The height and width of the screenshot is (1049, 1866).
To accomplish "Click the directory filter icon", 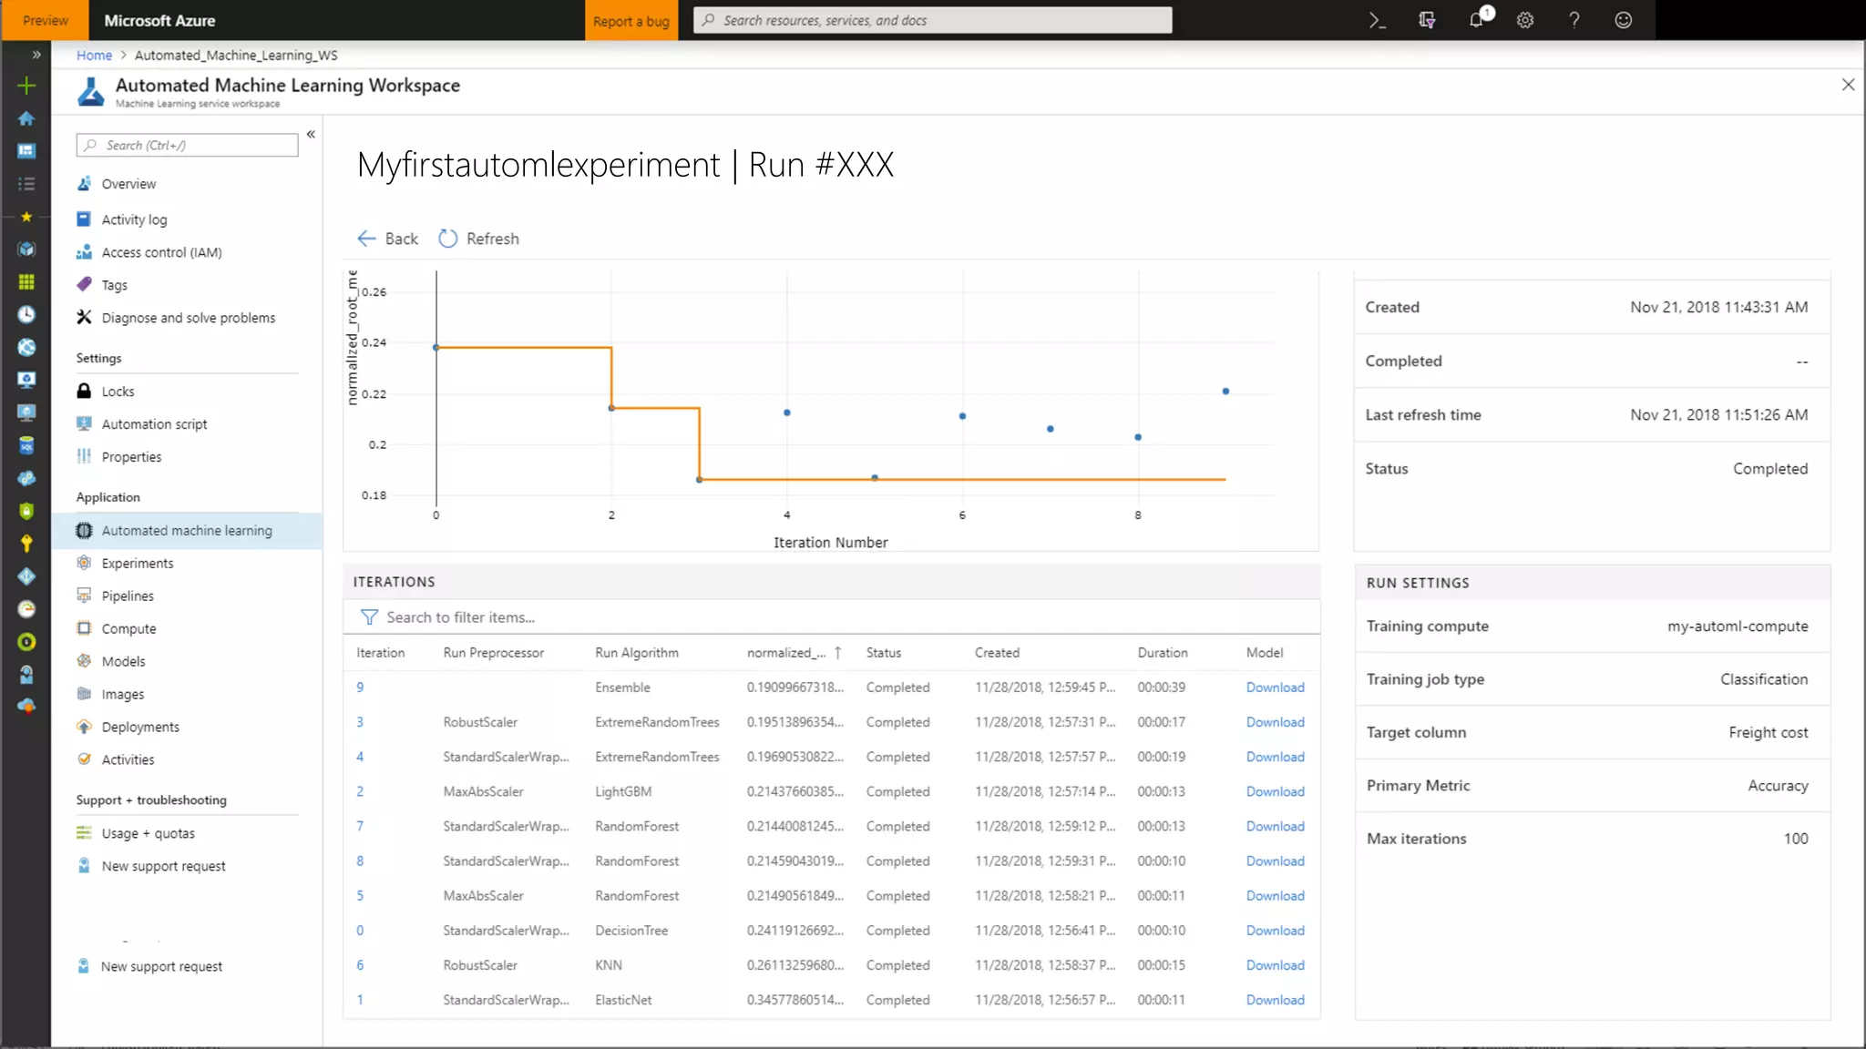I will (1427, 20).
